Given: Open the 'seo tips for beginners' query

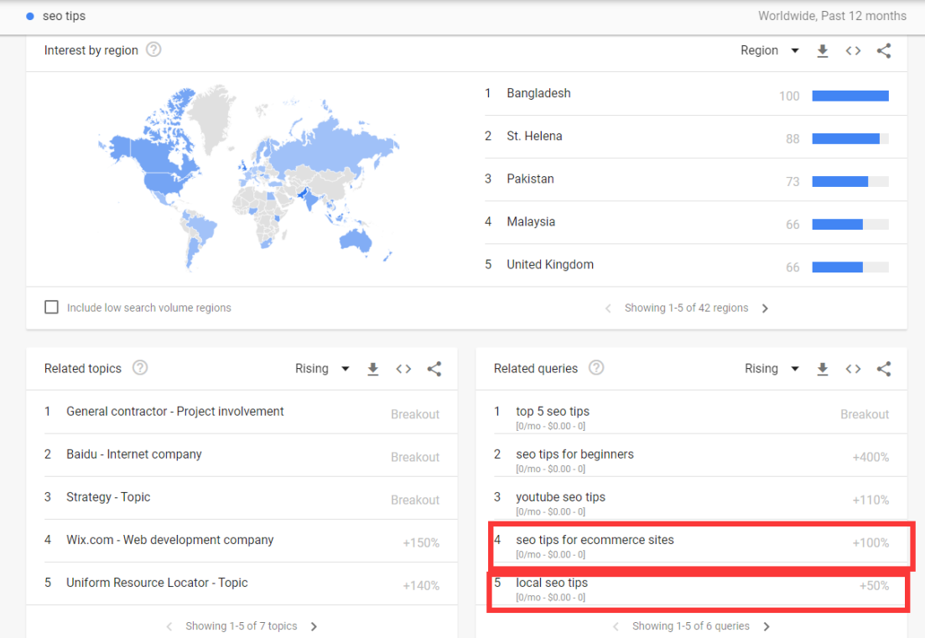Looking at the screenshot, I should pyautogui.click(x=574, y=454).
